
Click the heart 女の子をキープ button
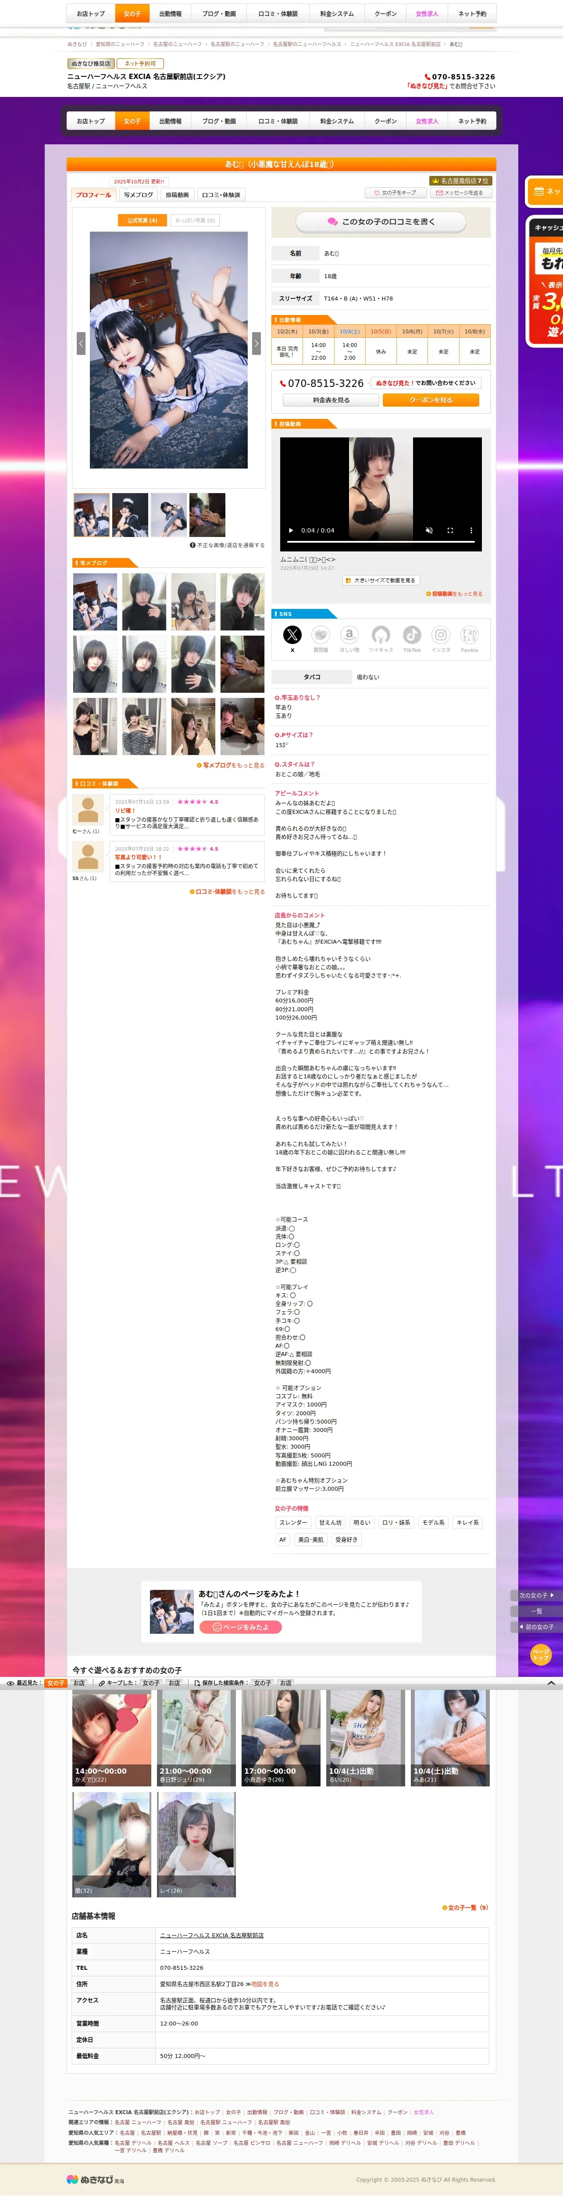point(395,193)
